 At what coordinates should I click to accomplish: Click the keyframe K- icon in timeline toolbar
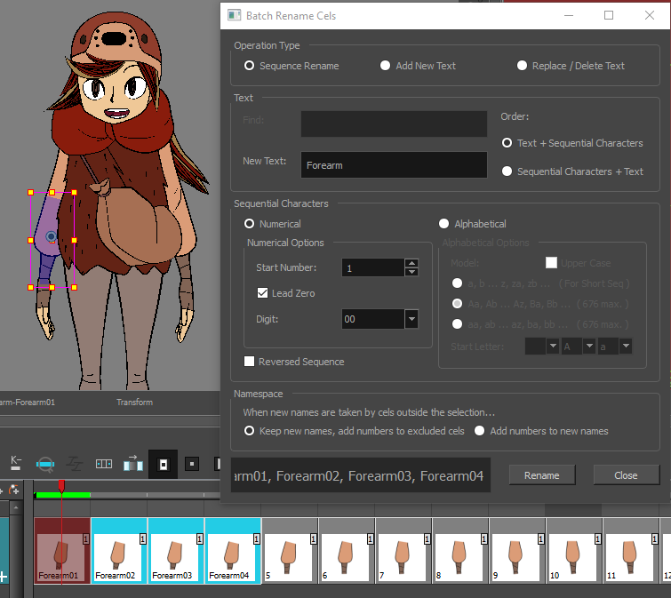[x=16, y=463]
